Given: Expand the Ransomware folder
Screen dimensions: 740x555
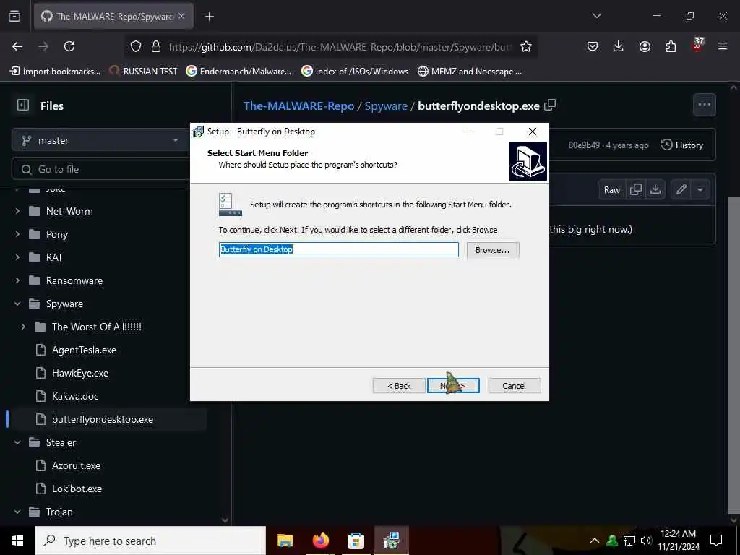Looking at the screenshot, I should click(17, 280).
